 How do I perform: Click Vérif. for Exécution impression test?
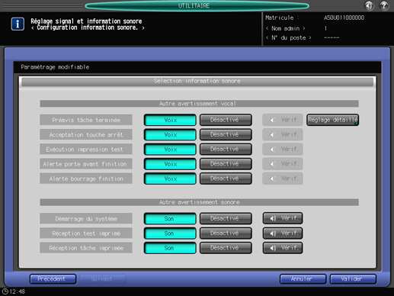(x=283, y=149)
